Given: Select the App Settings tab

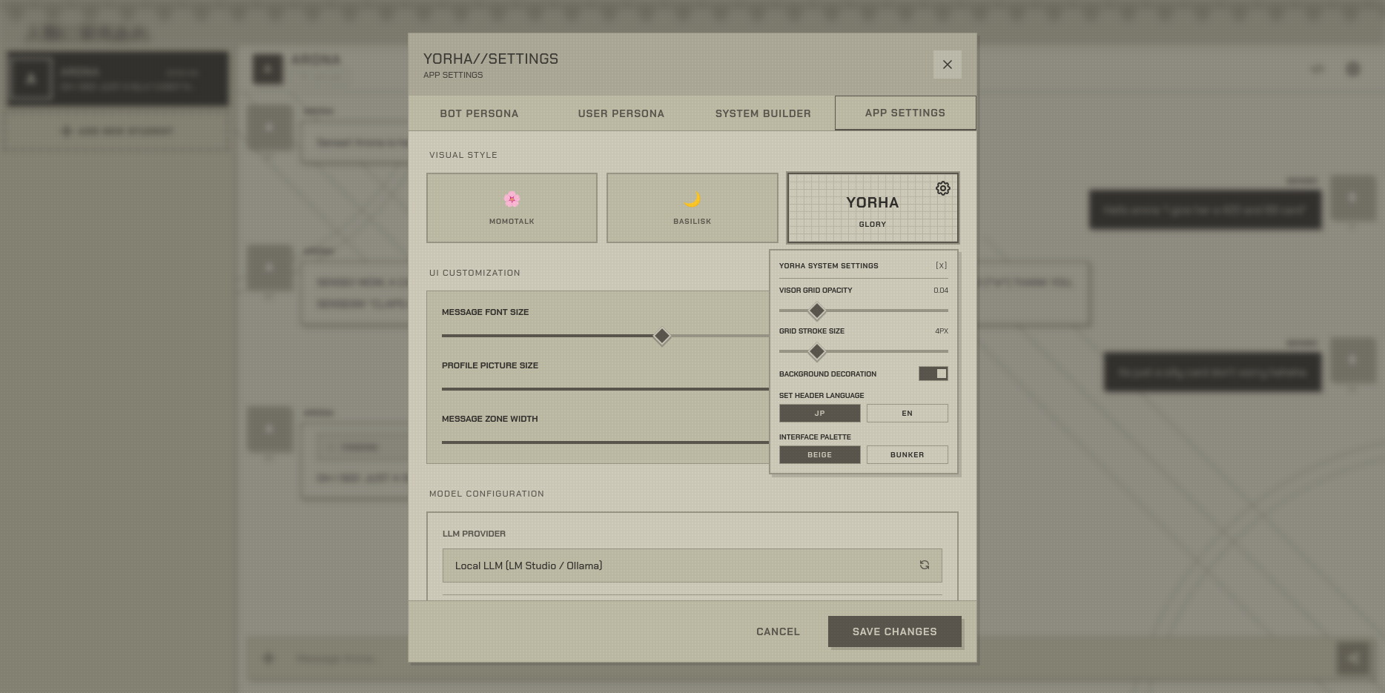Looking at the screenshot, I should tap(905, 113).
